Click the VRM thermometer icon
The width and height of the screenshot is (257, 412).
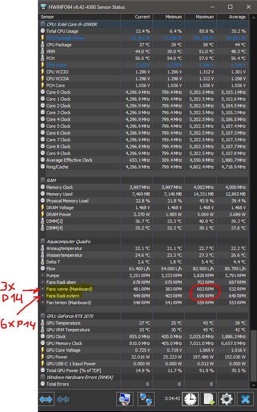(x=43, y=51)
